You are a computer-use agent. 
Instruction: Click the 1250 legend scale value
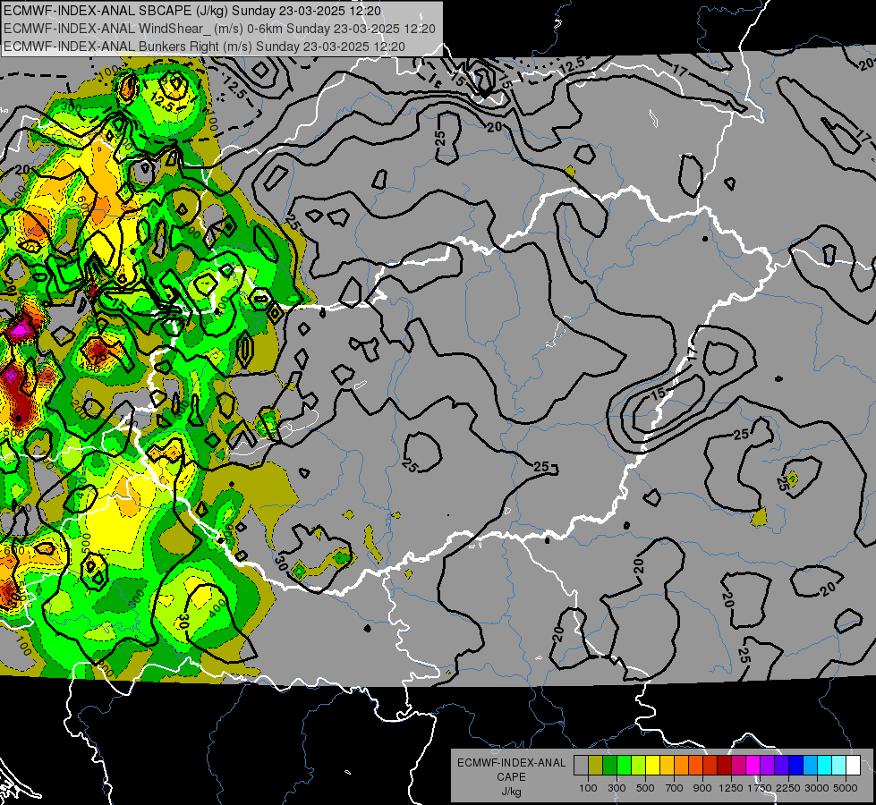[731, 788]
